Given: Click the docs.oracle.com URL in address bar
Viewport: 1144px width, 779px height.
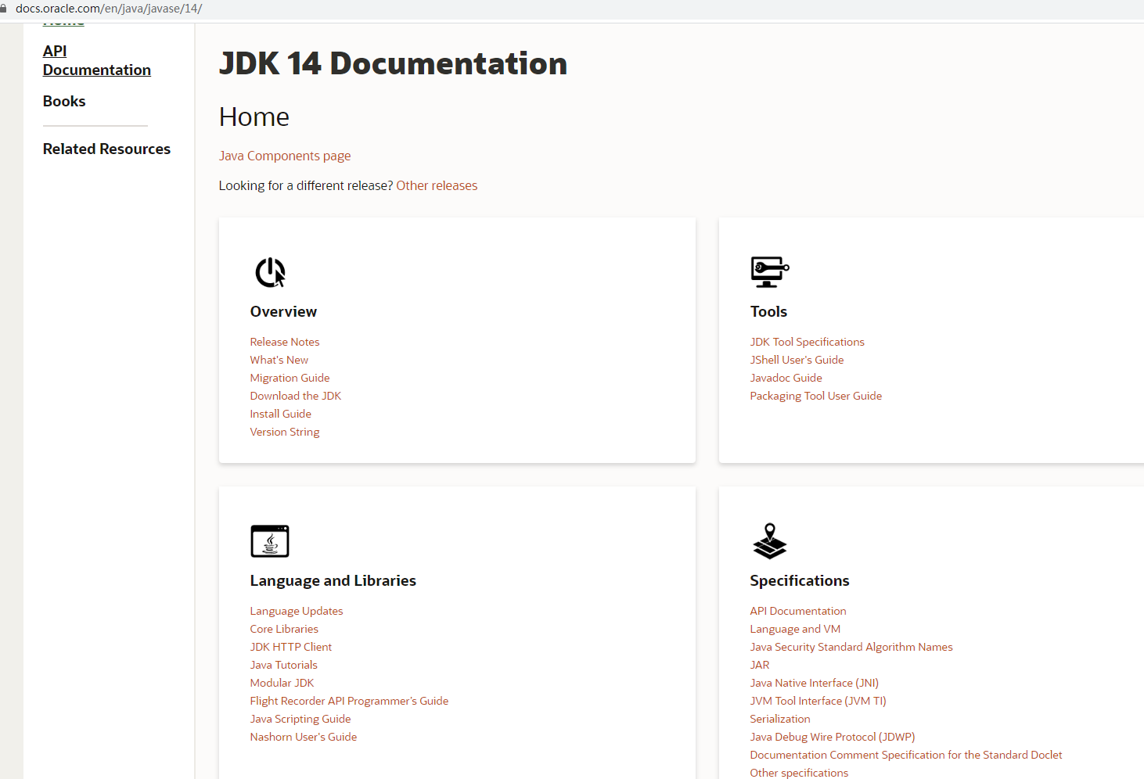Looking at the screenshot, I should click(109, 9).
